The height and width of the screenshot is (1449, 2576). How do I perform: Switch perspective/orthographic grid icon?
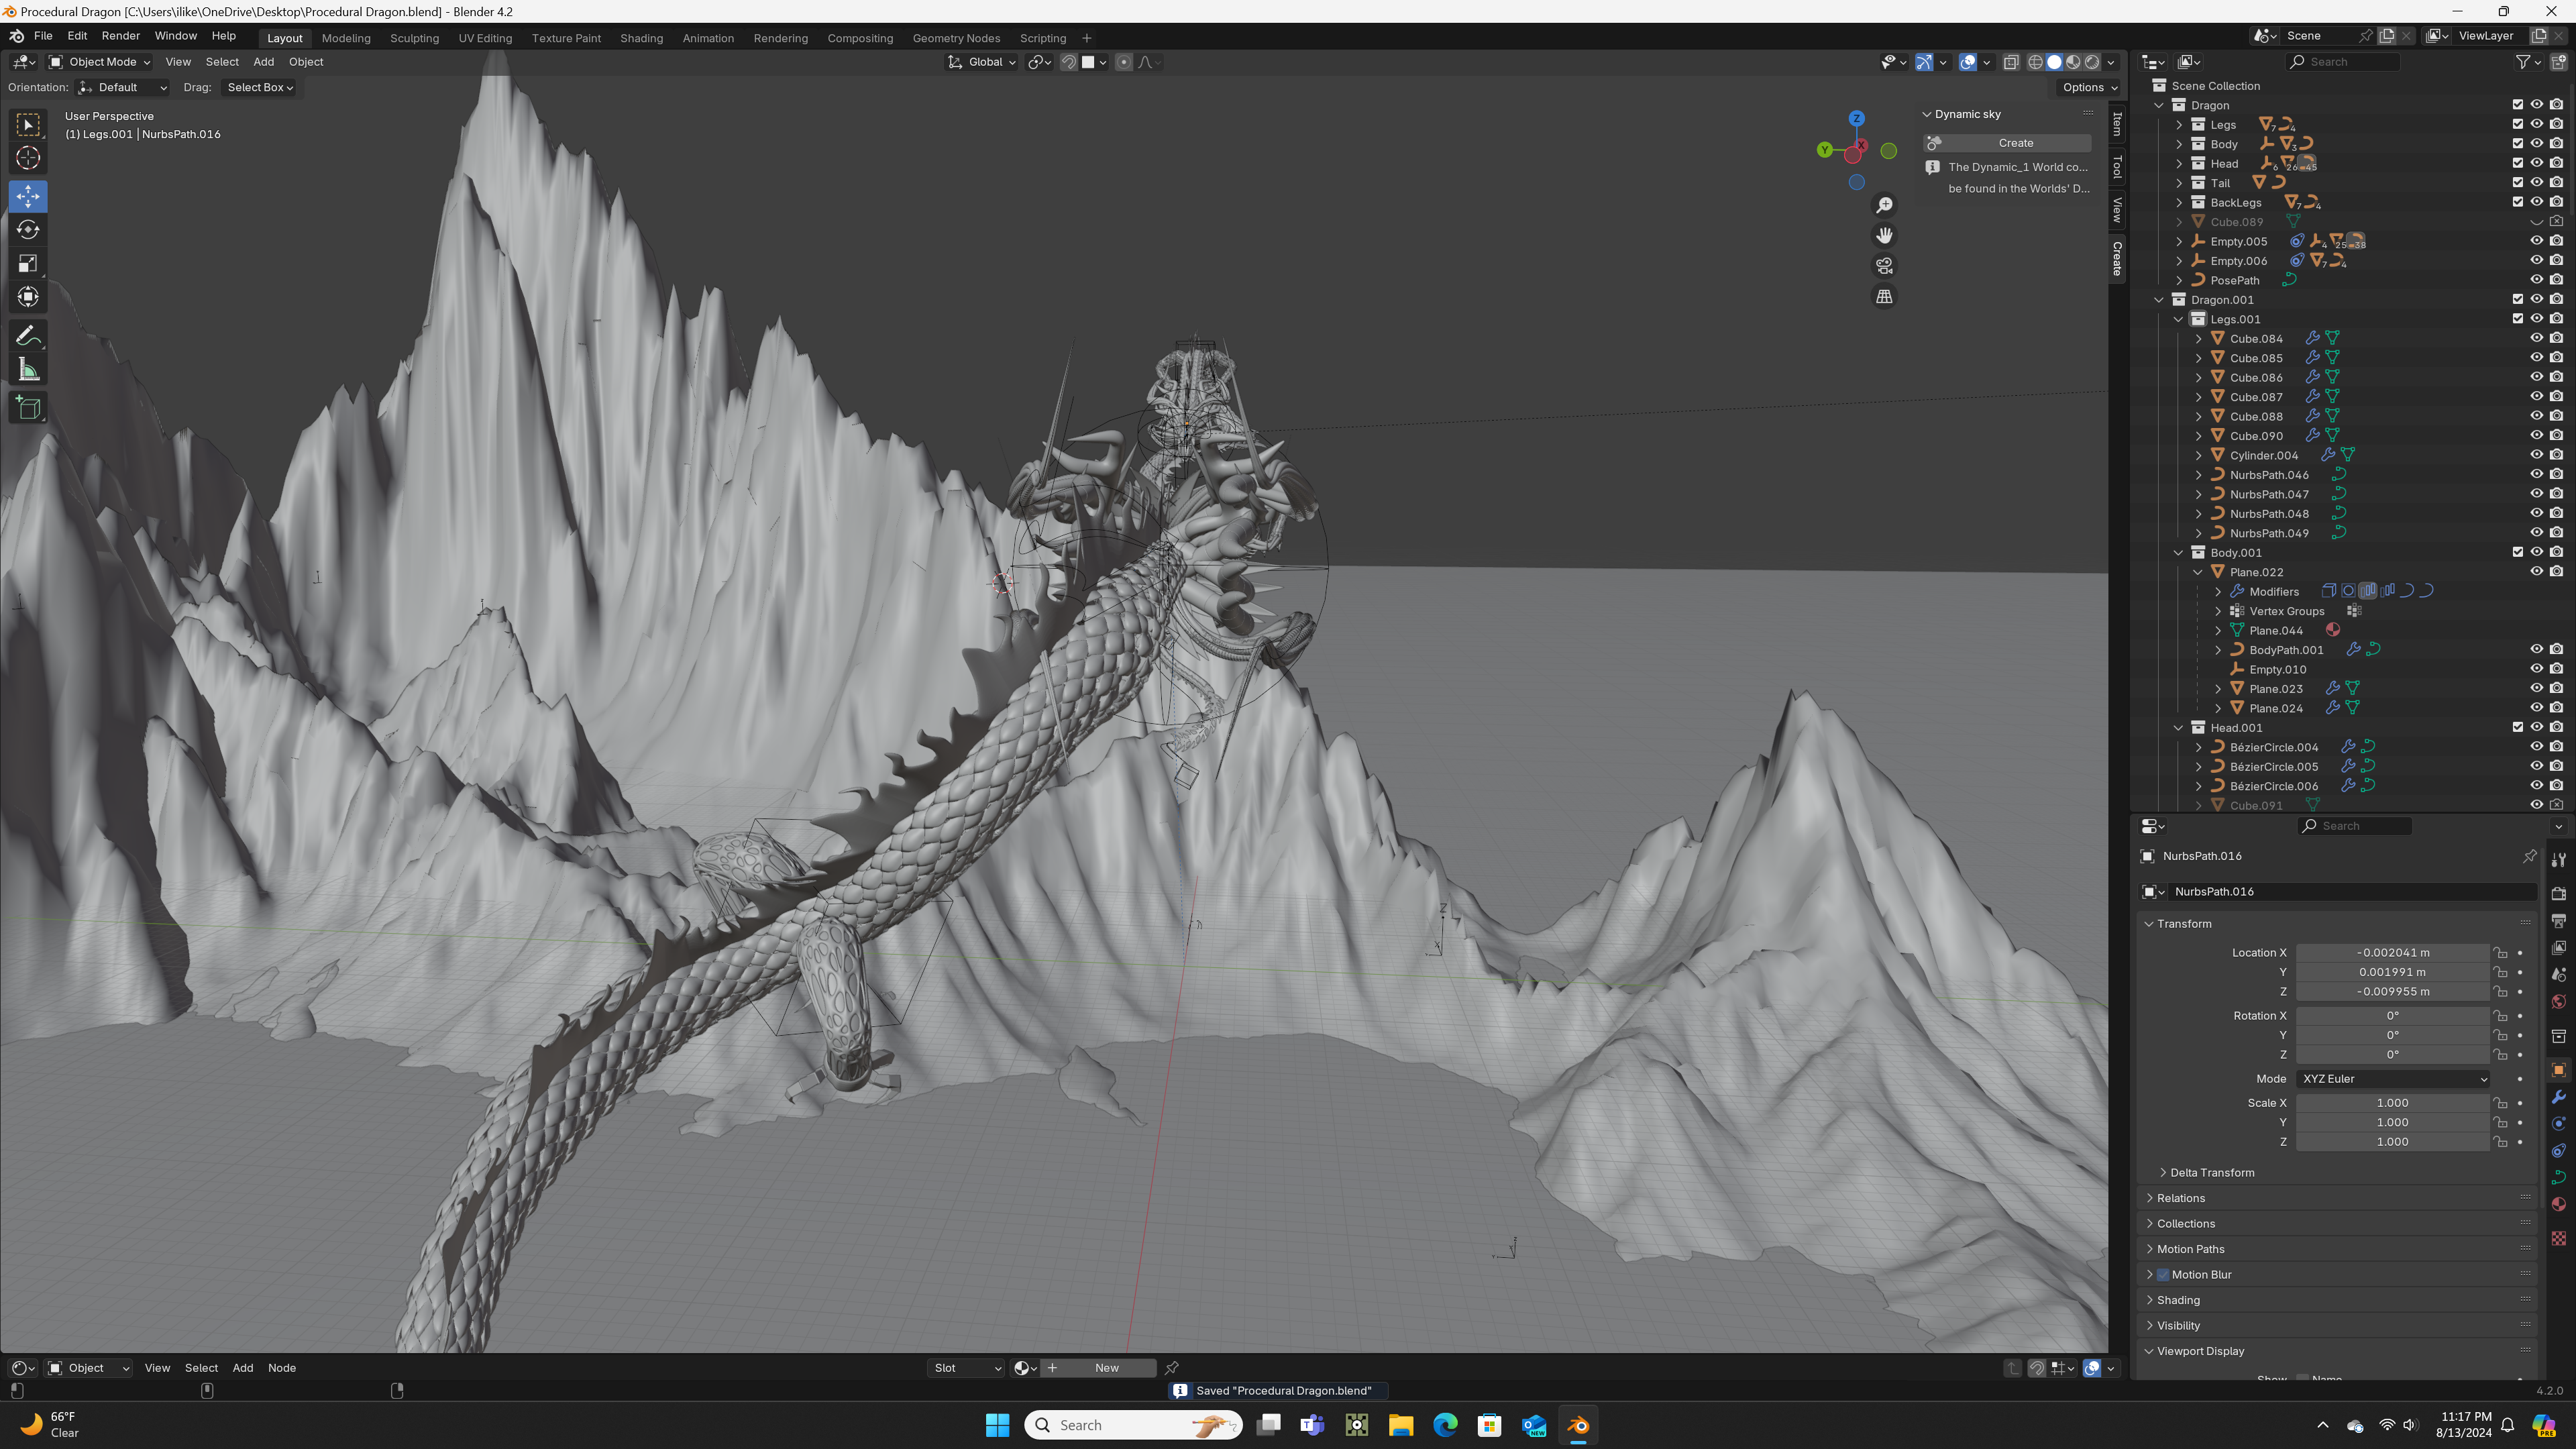[1884, 297]
